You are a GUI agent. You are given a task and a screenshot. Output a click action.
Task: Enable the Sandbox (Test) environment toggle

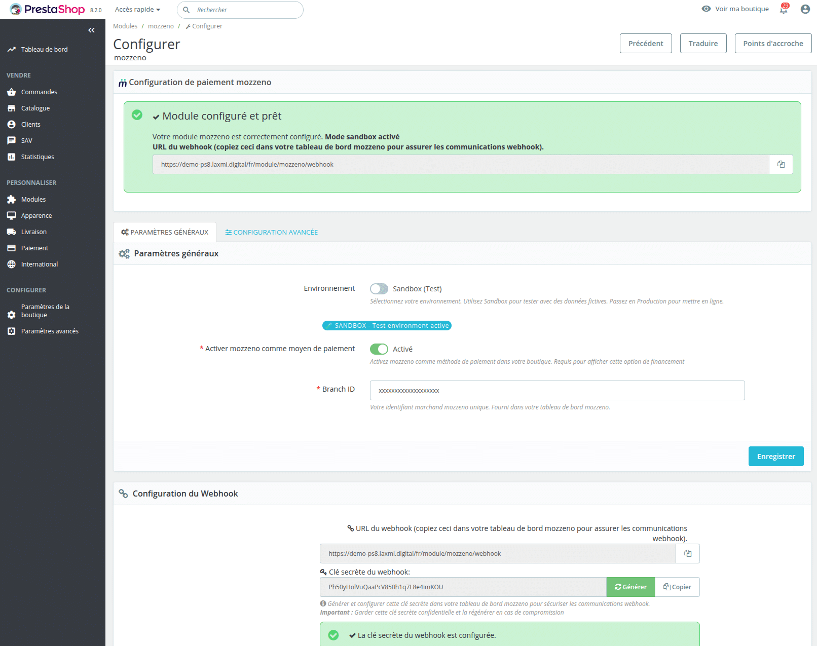click(x=379, y=288)
